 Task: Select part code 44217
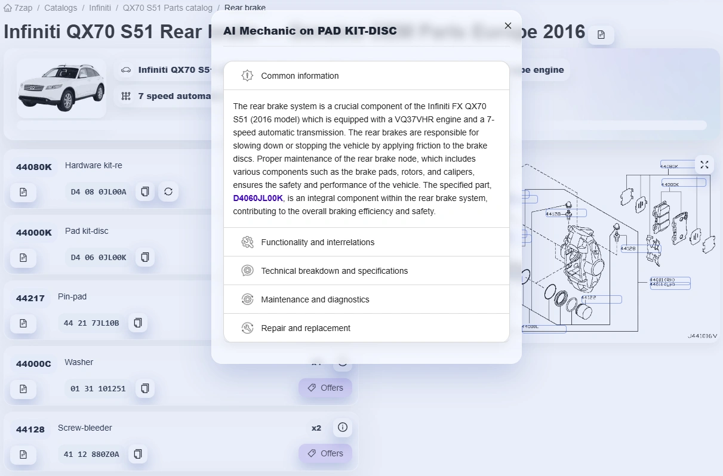tap(30, 298)
